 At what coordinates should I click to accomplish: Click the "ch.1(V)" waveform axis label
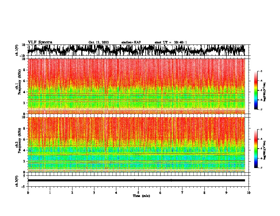click(x=17, y=50)
